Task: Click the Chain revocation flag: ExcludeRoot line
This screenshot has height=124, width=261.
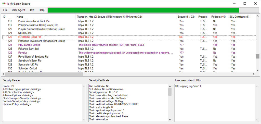Action: (108, 95)
